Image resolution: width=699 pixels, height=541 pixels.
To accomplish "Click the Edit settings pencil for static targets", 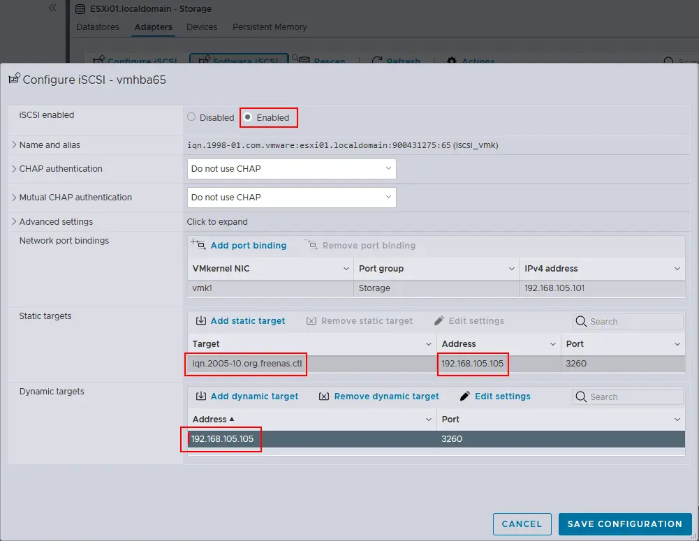I will pyautogui.click(x=439, y=320).
